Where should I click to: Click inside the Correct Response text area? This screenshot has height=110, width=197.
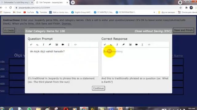pyautogui.click(x=135, y=62)
